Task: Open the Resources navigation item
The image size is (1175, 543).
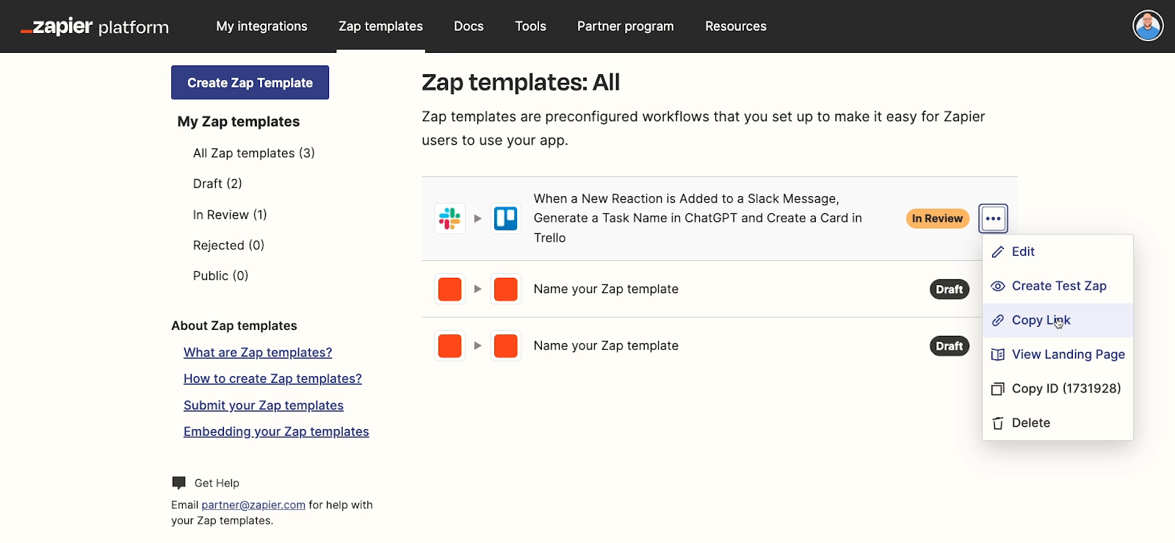Action: coord(736,26)
